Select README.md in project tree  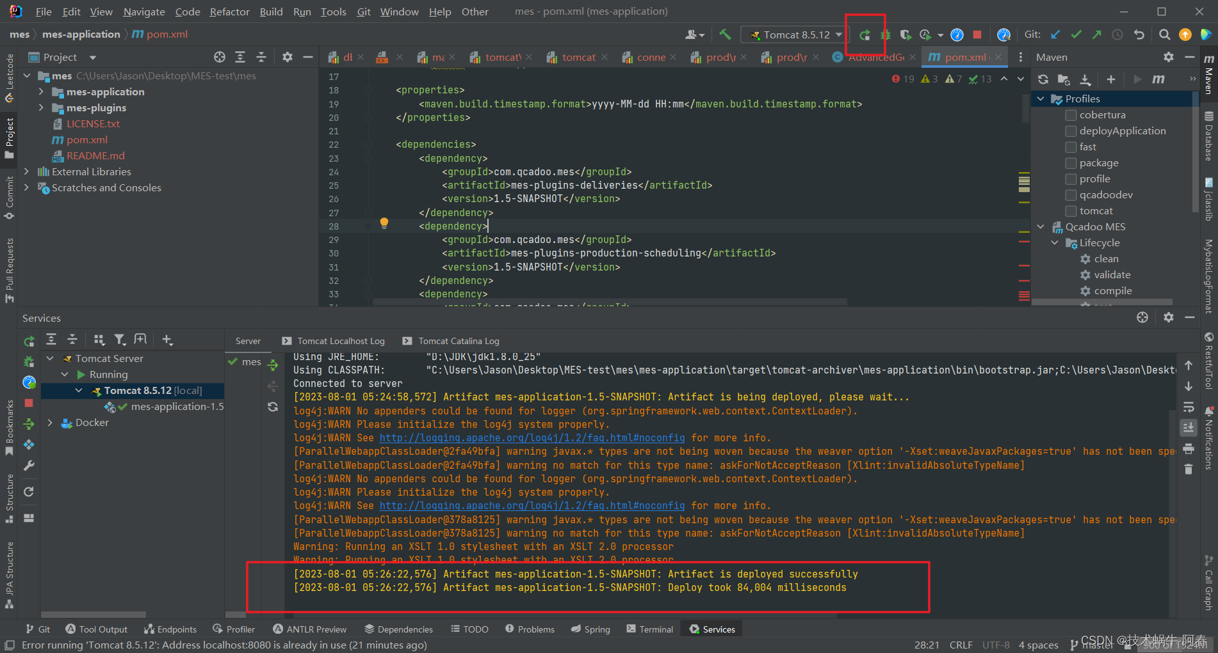95,155
